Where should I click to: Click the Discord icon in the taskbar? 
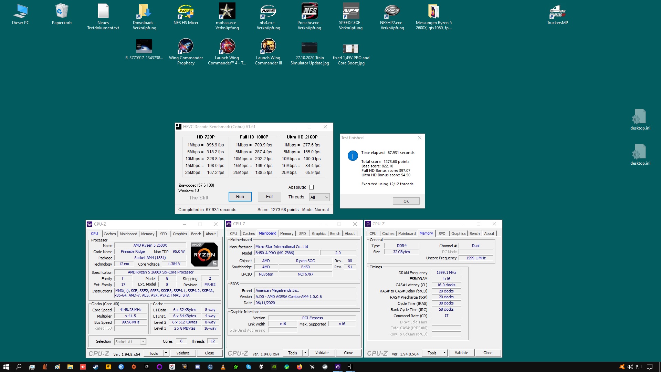(197, 367)
